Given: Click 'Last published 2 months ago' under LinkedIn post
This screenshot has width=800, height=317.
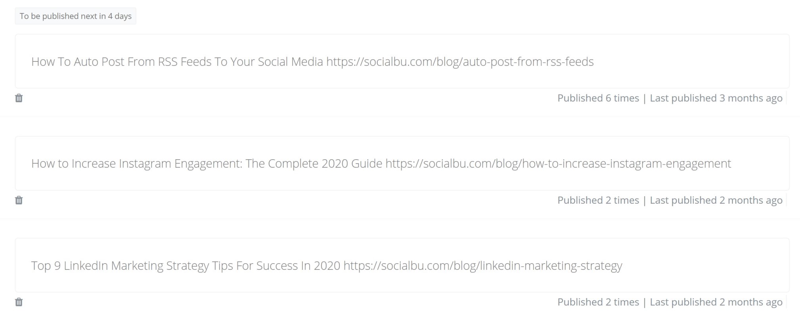Looking at the screenshot, I should pos(716,302).
